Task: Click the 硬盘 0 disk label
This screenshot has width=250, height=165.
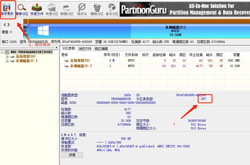Action: pos(7,32)
